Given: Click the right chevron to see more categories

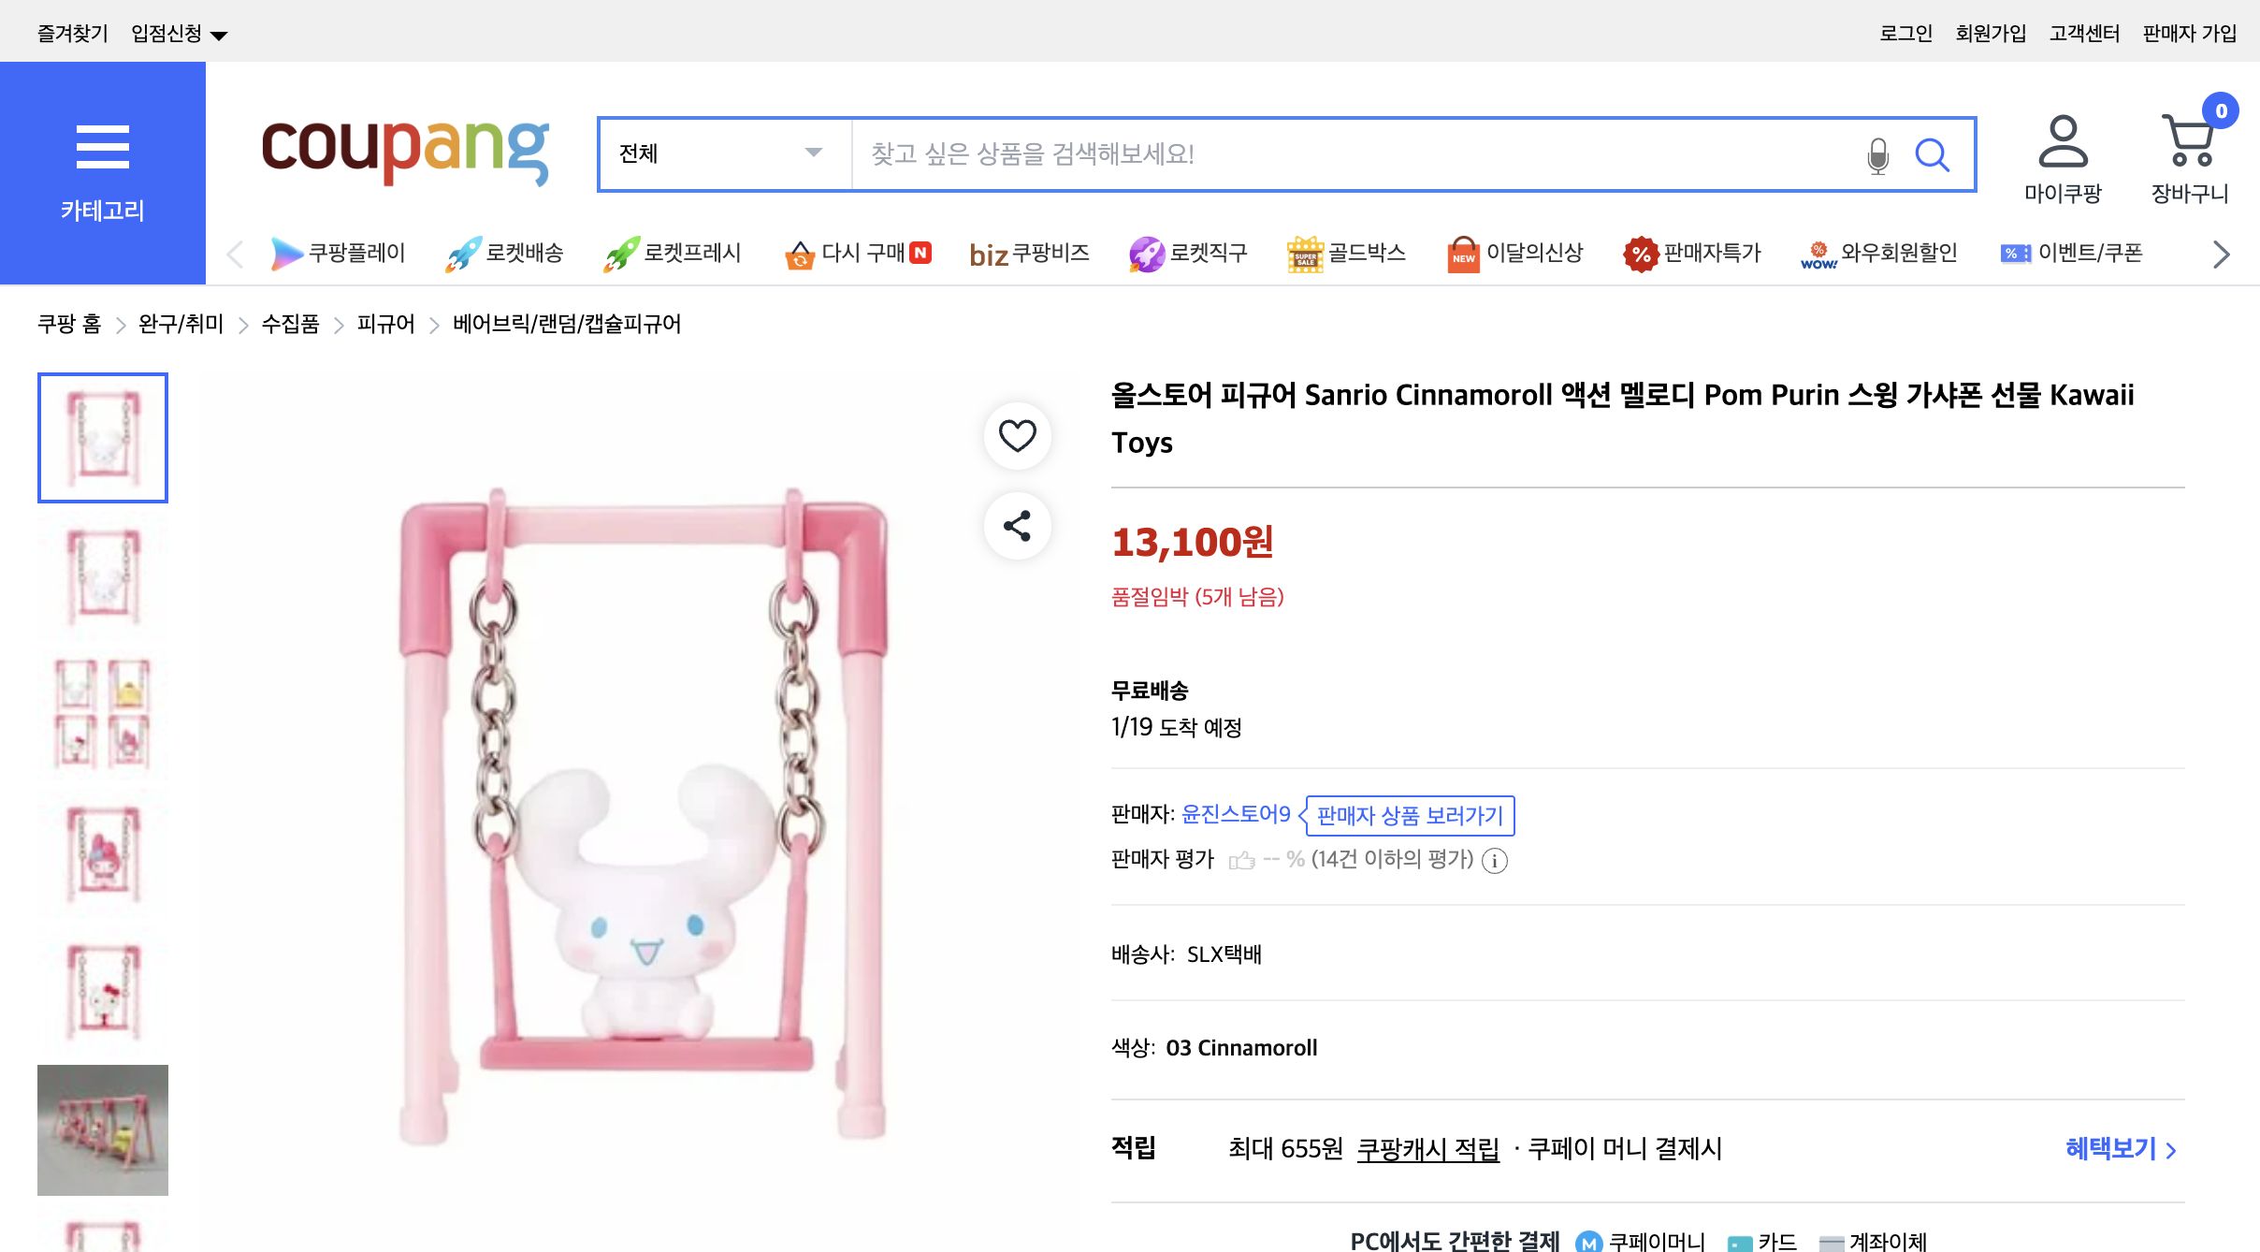Looking at the screenshot, I should click(2221, 254).
